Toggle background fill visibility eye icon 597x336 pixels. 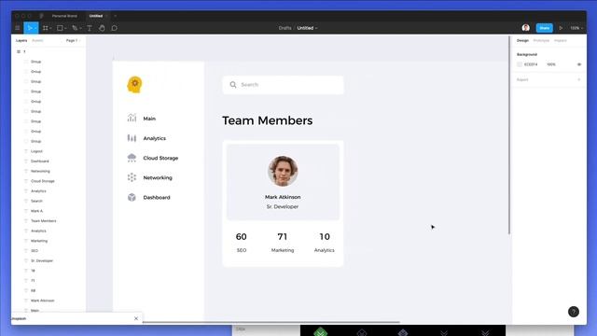pyautogui.click(x=579, y=64)
